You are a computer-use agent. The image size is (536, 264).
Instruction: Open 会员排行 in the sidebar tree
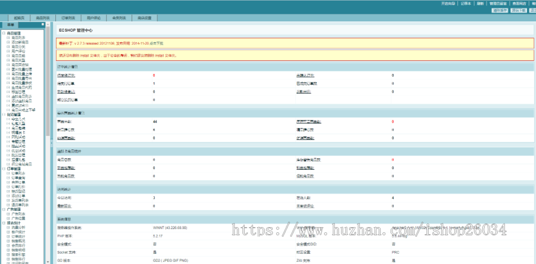(18, 246)
